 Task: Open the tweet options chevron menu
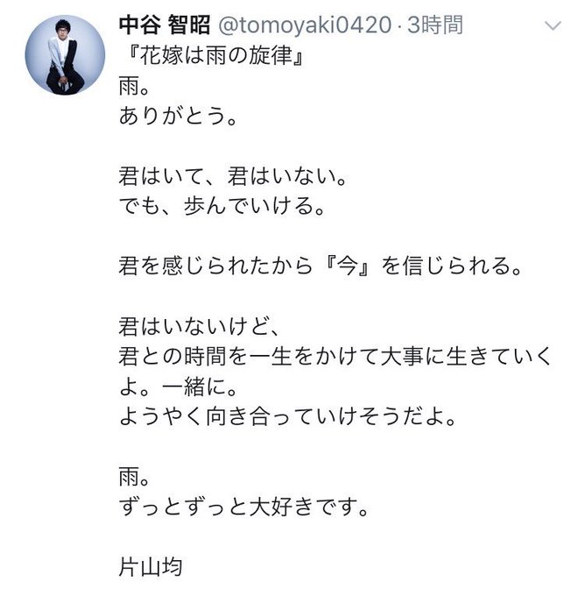coord(553,25)
